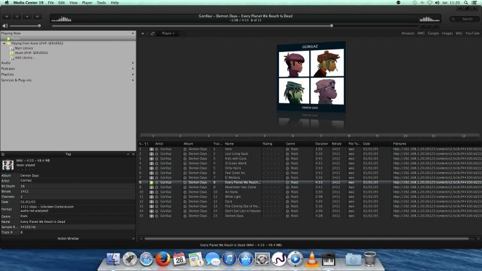Screen dimensions: 482x271
Task: Select Main Library in the tree
Action: tap(24, 48)
